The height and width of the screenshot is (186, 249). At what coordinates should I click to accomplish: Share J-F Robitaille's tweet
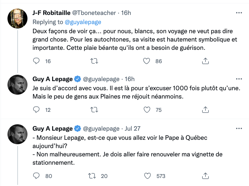[205, 61]
